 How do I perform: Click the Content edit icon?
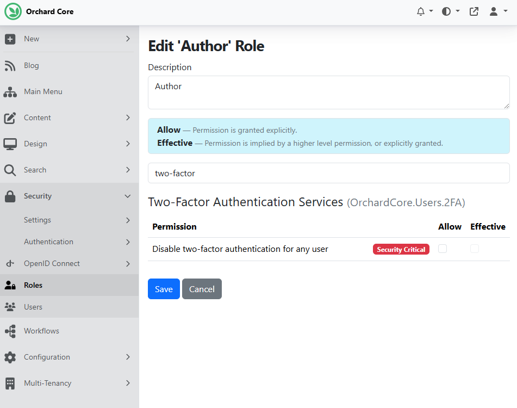pos(10,118)
